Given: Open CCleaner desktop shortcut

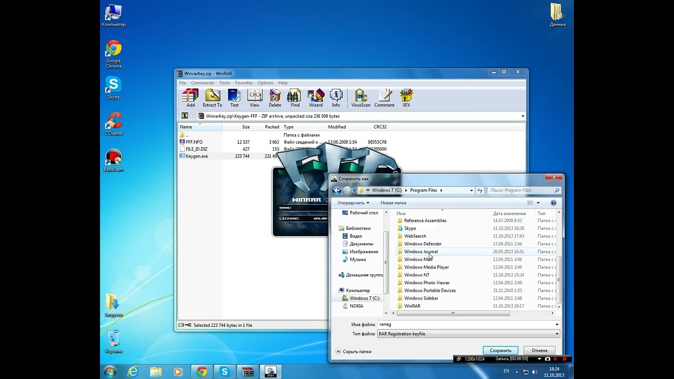Looking at the screenshot, I should 113,124.
